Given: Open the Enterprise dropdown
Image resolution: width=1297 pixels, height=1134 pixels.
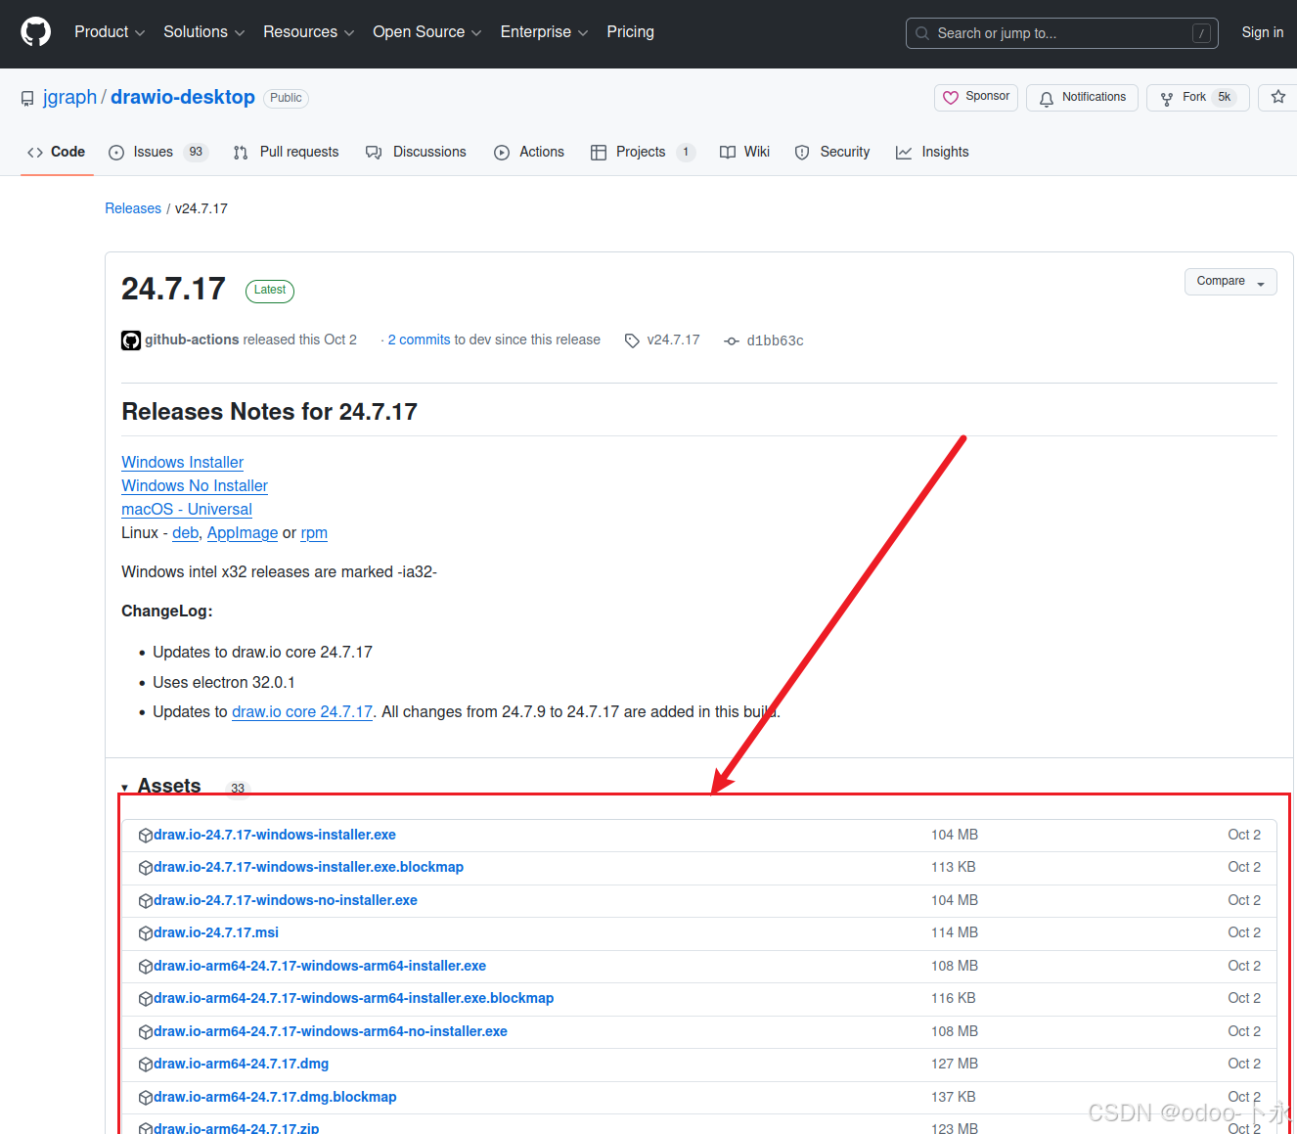Looking at the screenshot, I should click(x=544, y=32).
